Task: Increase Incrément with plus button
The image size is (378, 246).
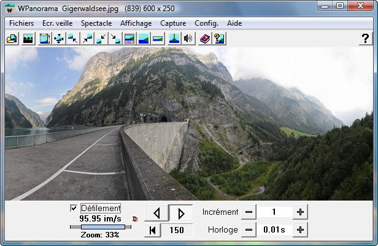Action: point(300,212)
